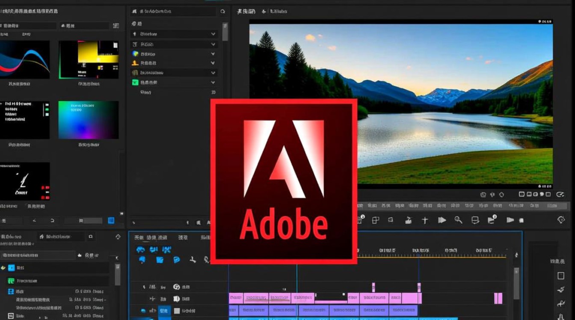Expand the chevron on the orange icon row

(213, 63)
